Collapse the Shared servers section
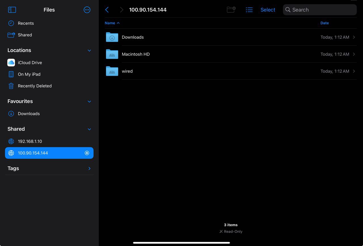 (89, 129)
